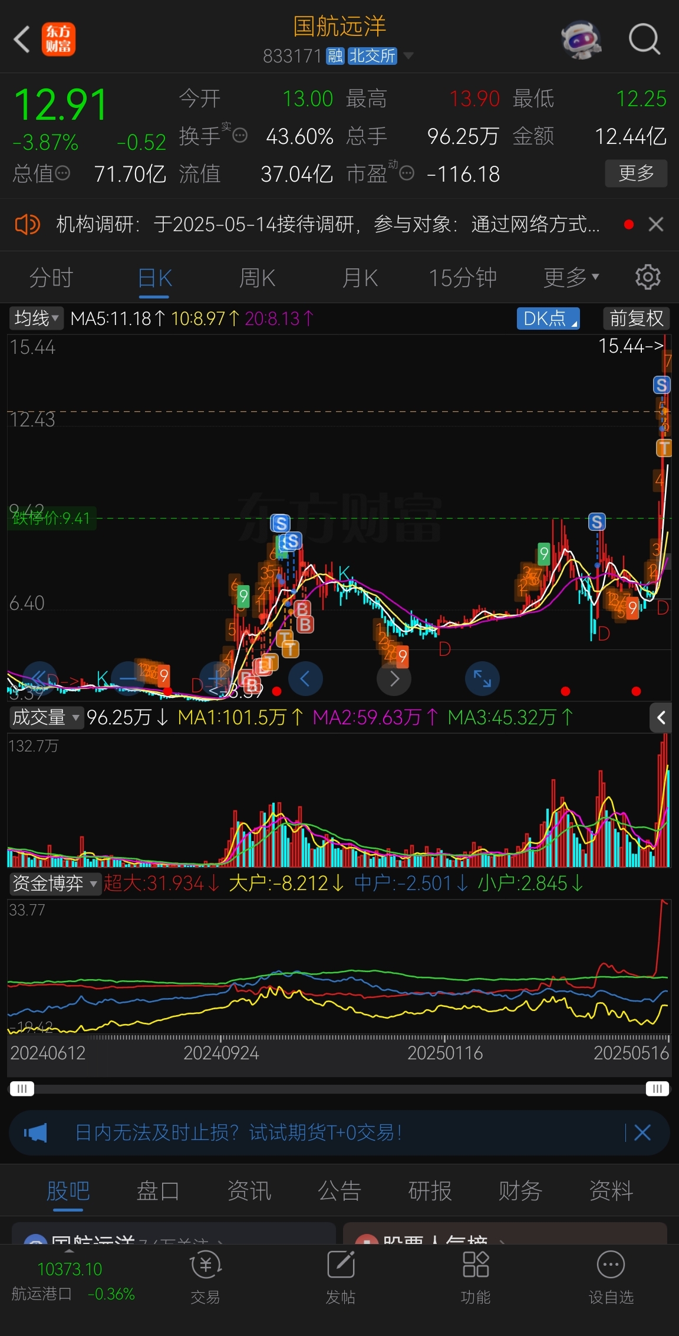Toggle the DK点 indicator button
The image size is (679, 1336).
coord(548,319)
